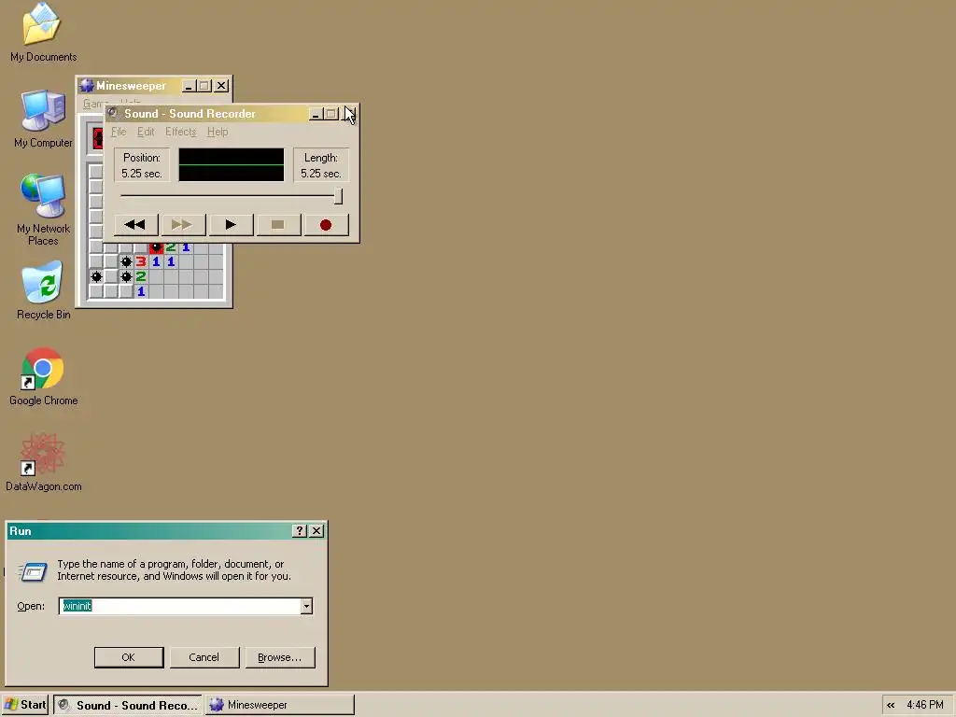
Task: Open the Effects menu
Action: 180,132
